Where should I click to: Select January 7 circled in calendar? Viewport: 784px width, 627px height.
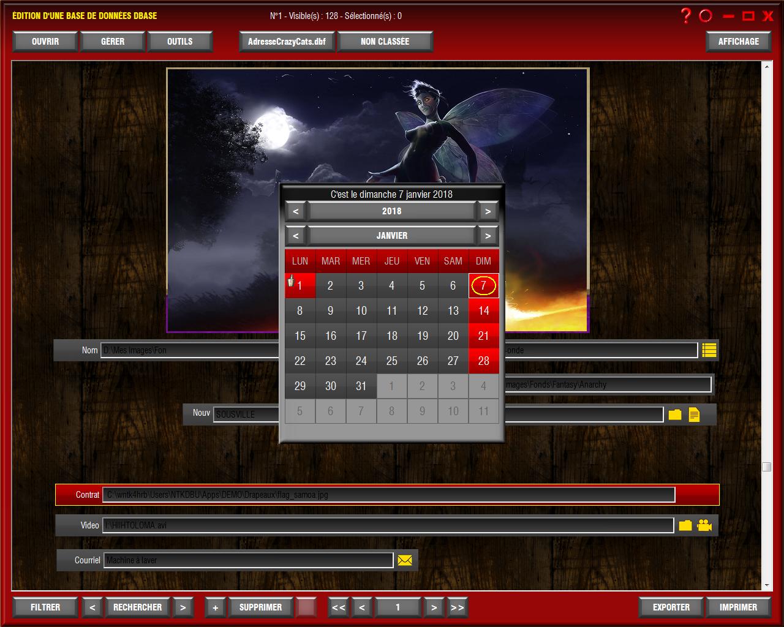pyautogui.click(x=484, y=286)
